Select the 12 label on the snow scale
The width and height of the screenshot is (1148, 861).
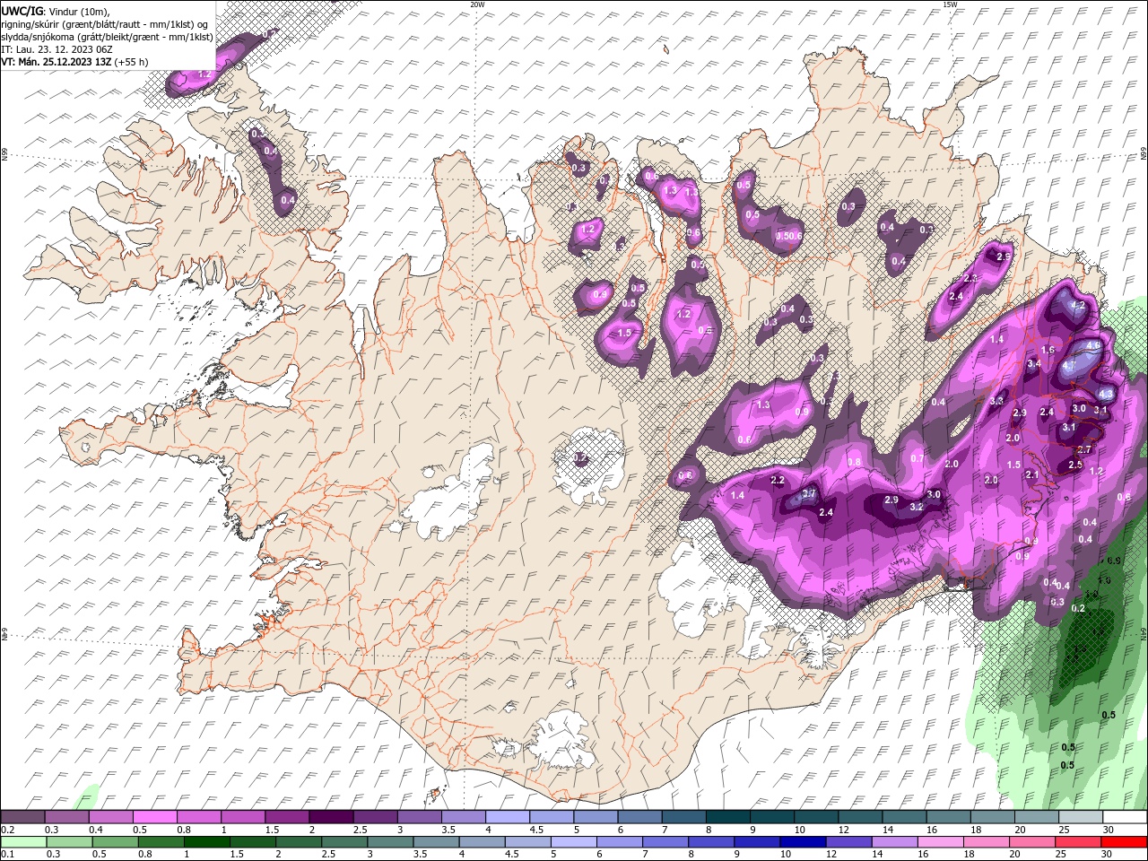click(843, 830)
